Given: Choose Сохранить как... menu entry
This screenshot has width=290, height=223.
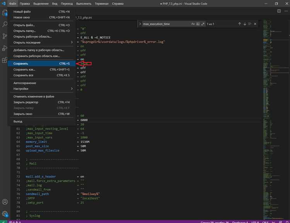Looking at the screenshot, I should click(42, 69).
